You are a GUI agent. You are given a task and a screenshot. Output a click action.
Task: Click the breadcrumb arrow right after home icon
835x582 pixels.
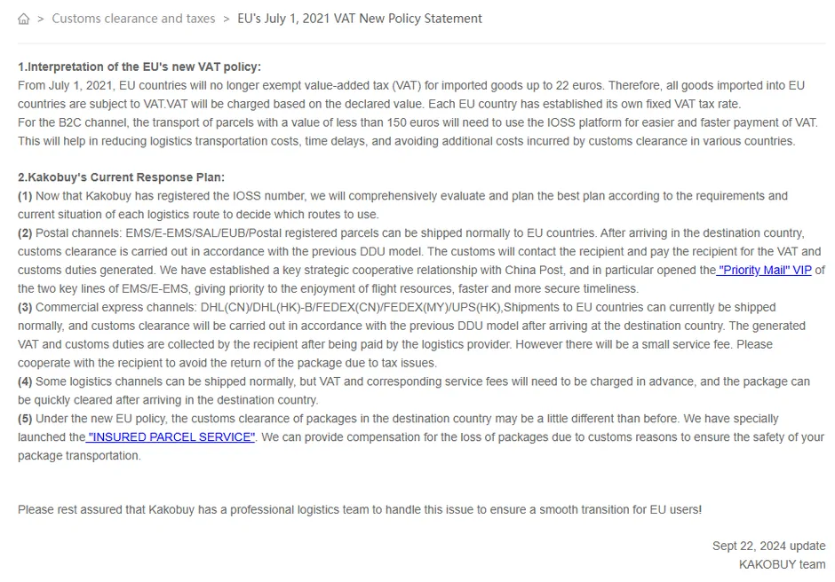(41, 20)
